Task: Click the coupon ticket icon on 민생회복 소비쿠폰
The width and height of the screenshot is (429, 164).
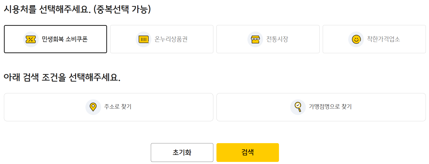Action: [x=31, y=39]
